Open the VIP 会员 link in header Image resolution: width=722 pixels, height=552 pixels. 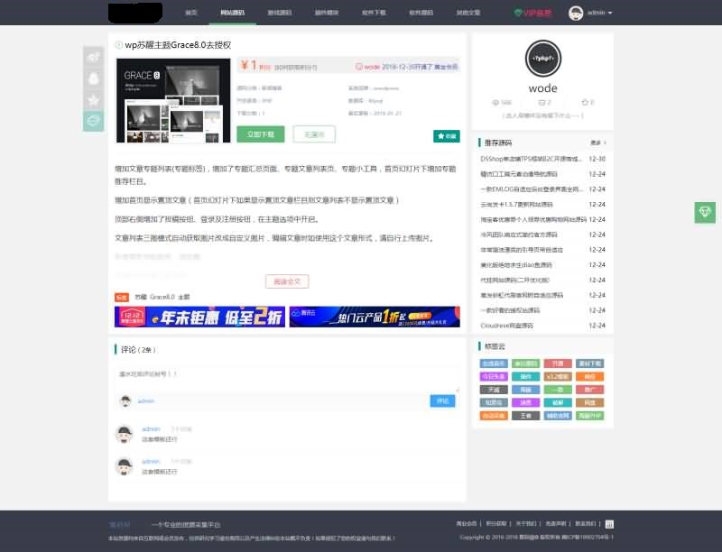point(532,13)
